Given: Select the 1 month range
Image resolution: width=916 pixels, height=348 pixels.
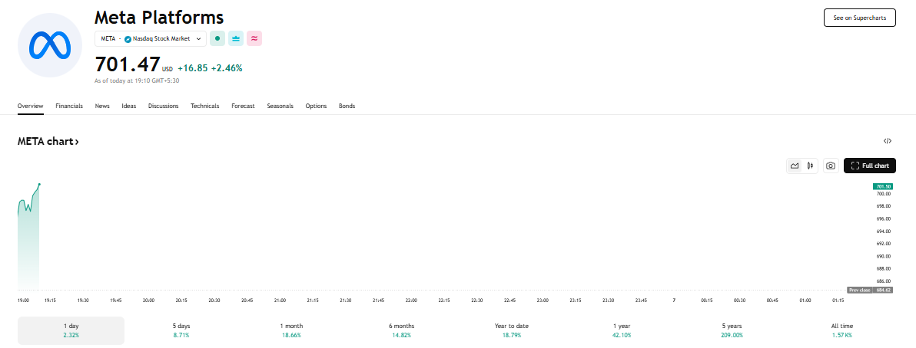Looking at the screenshot, I should [x=291, y=330].
